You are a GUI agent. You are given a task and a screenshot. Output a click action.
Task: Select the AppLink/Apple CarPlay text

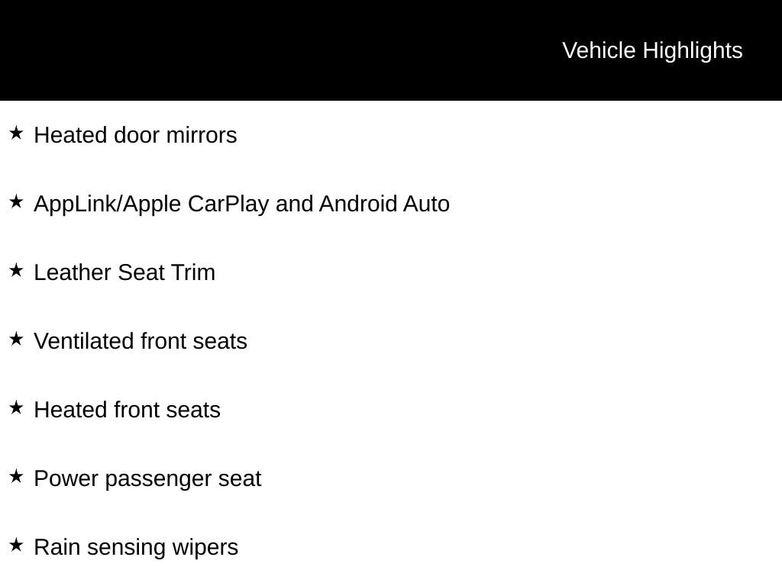(x=151, y=204)
